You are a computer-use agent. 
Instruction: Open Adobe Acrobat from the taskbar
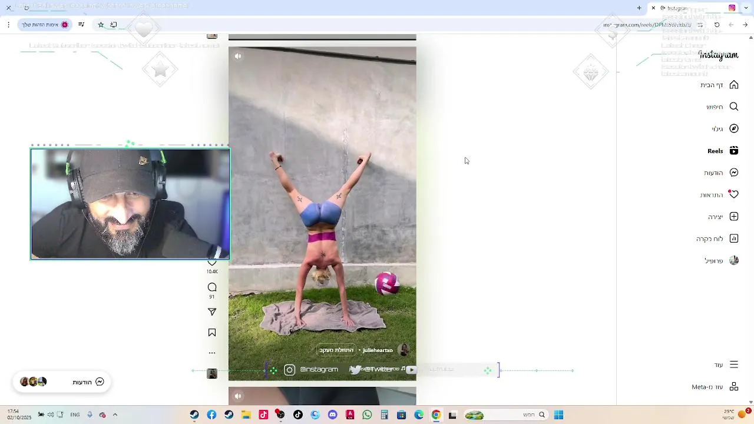(350, 415)
